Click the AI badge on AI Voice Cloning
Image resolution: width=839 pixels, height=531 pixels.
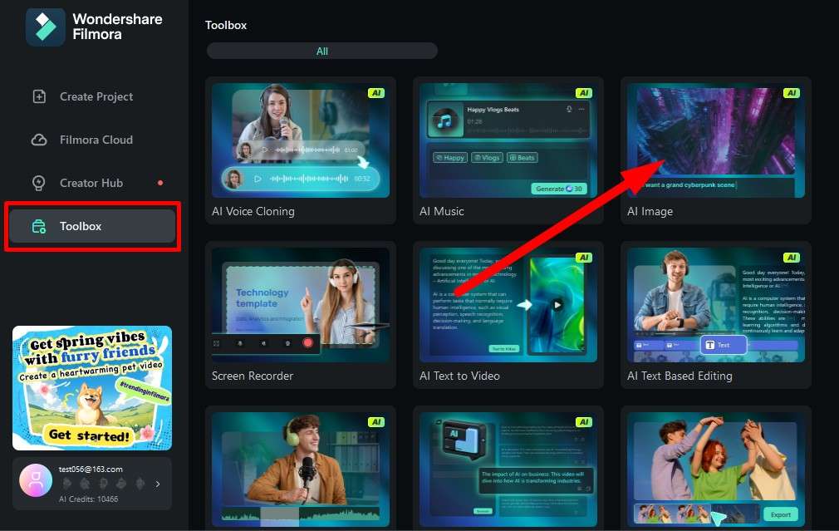(376, 93)
